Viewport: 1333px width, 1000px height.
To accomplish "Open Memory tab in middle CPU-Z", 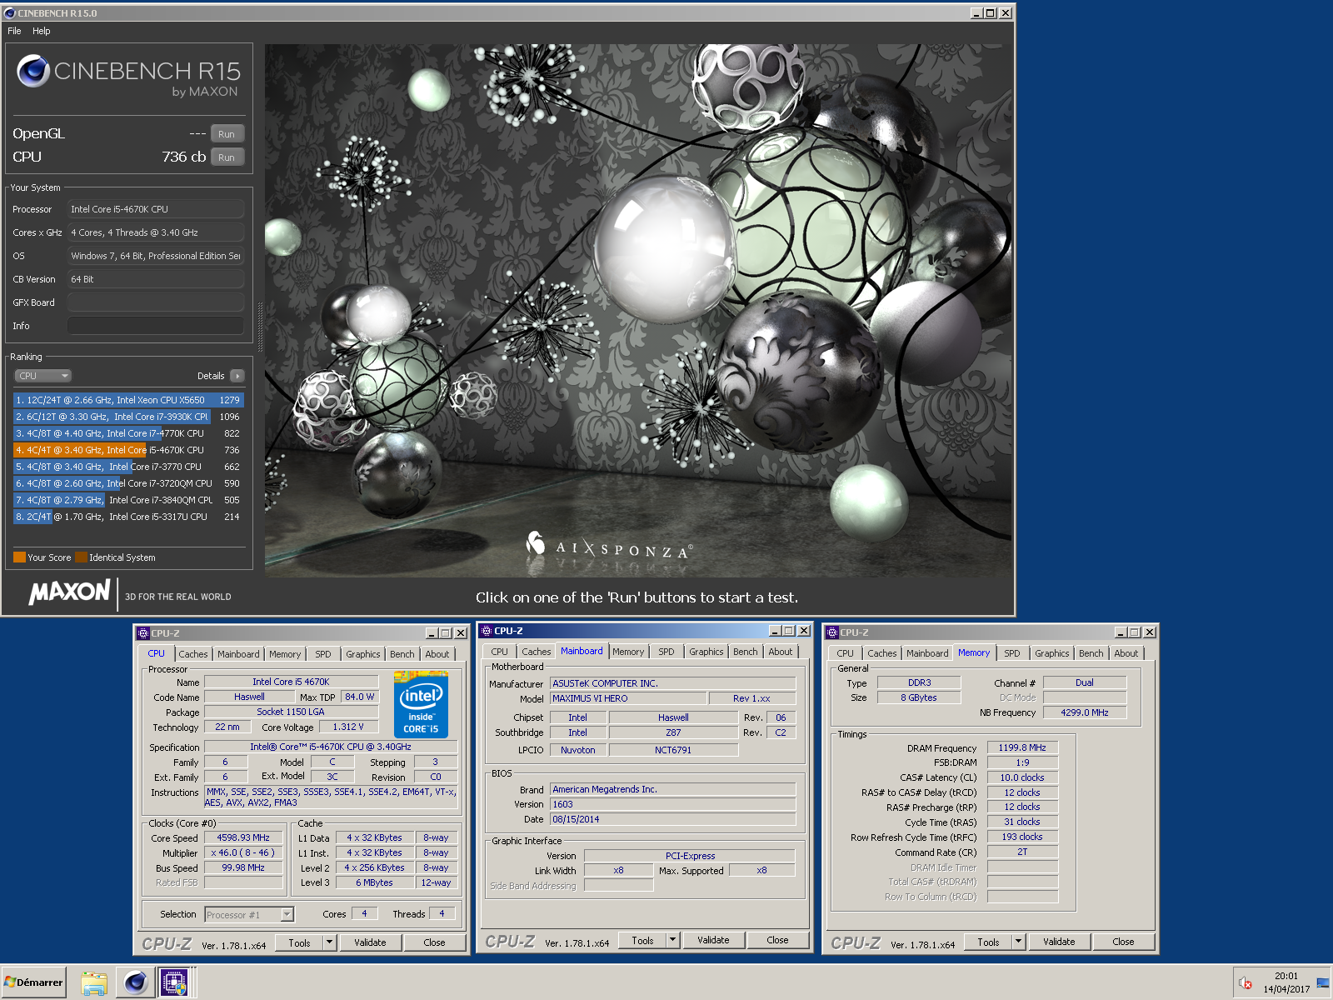I will 628,652.
